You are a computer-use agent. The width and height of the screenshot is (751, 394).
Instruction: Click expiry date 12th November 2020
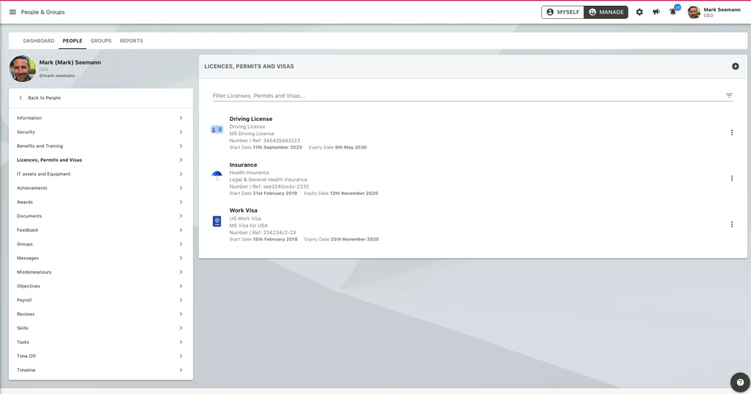tap(354, 194)
